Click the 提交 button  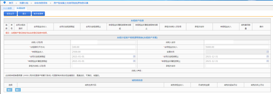24,14
